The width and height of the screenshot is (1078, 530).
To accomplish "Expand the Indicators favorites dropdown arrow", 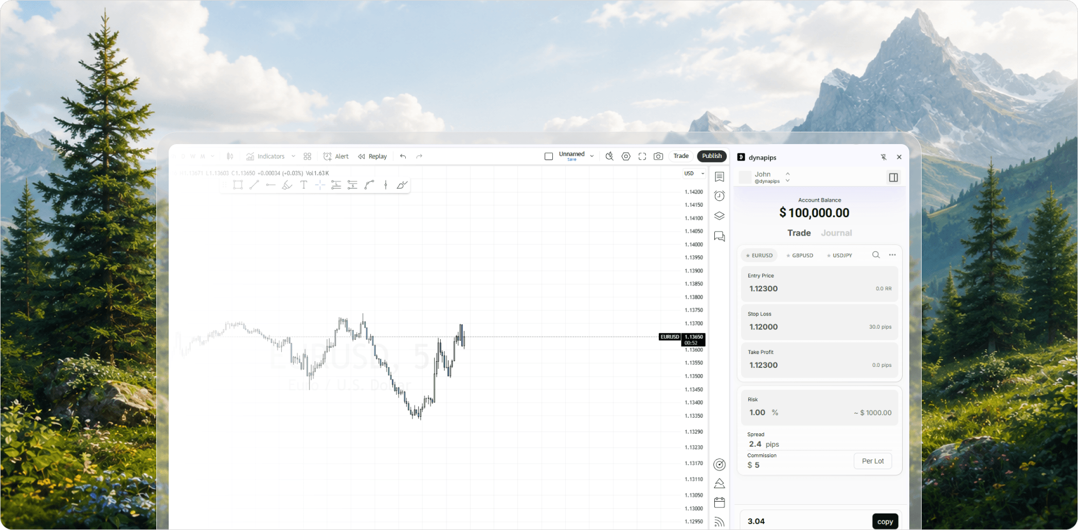I will 294,156.
